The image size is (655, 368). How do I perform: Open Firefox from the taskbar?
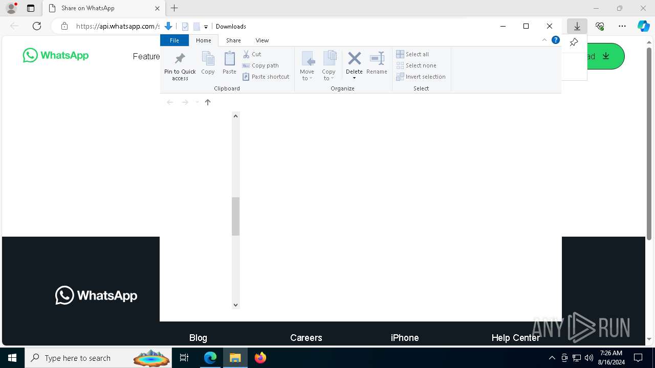pos(260,358)
